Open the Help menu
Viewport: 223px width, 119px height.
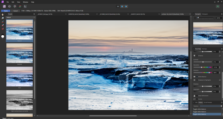point(33,2)
